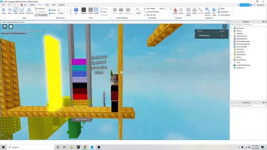Insert a LocalScript from Advanced section

tap(223, 12)
